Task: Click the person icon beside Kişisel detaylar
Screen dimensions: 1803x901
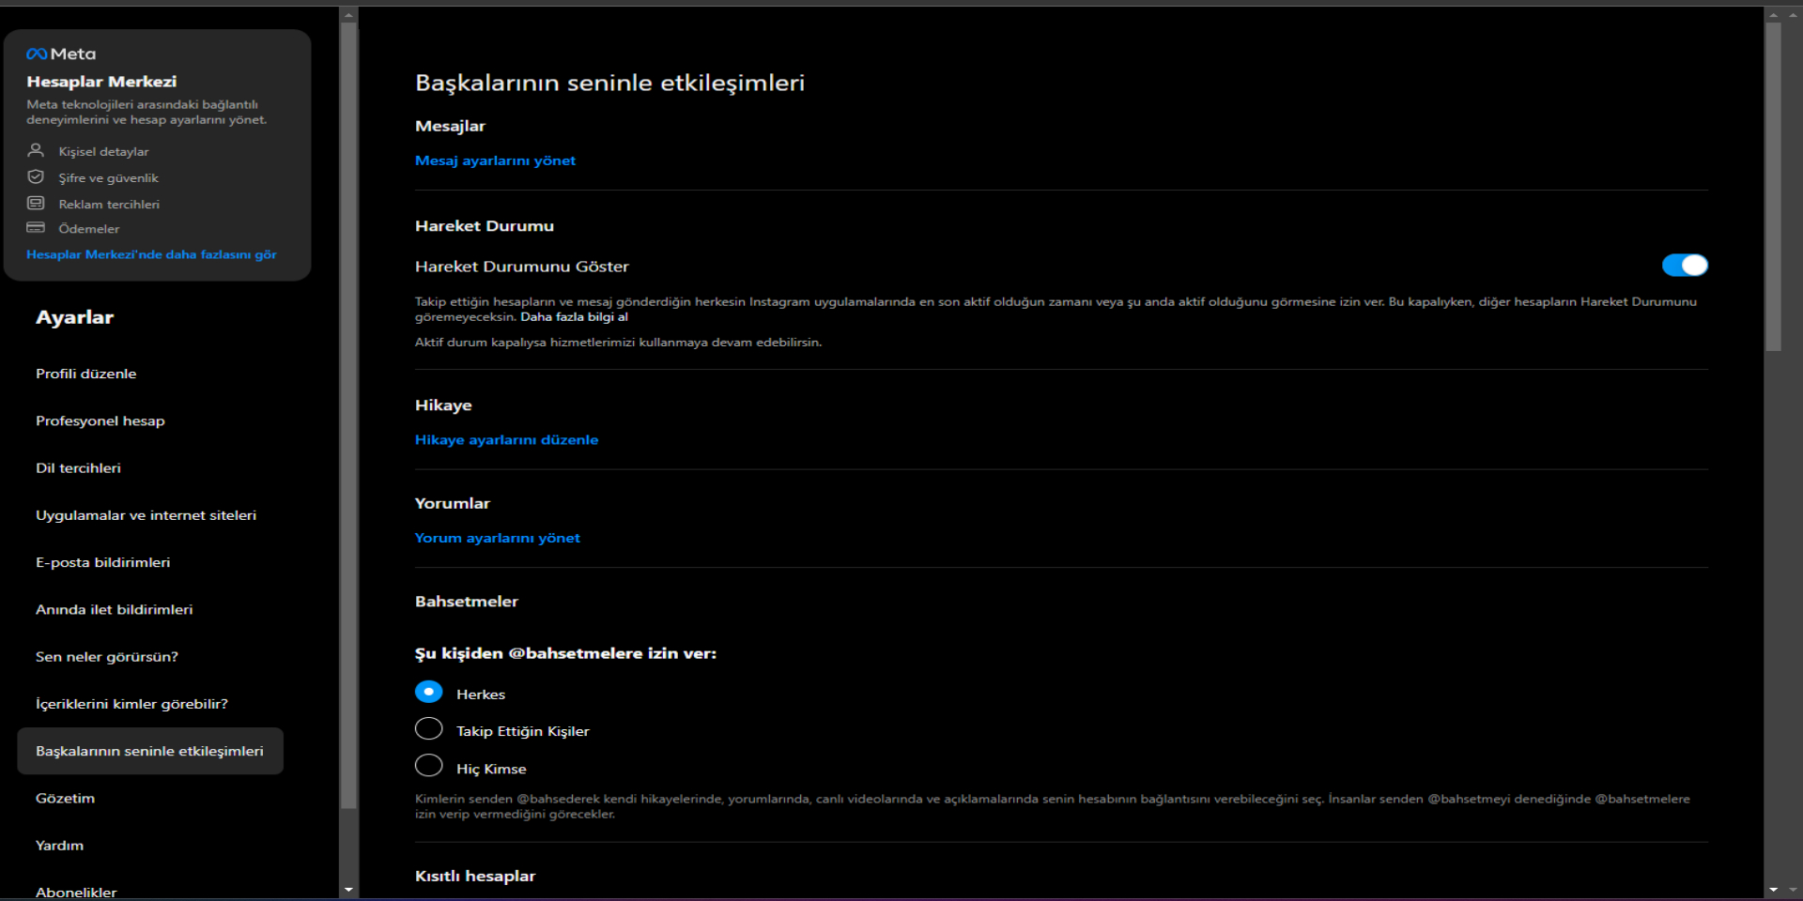Action: [x=36, y=150]
